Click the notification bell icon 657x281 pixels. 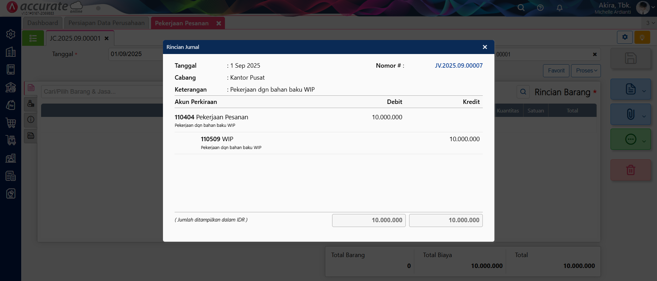[x=559, y=8]
